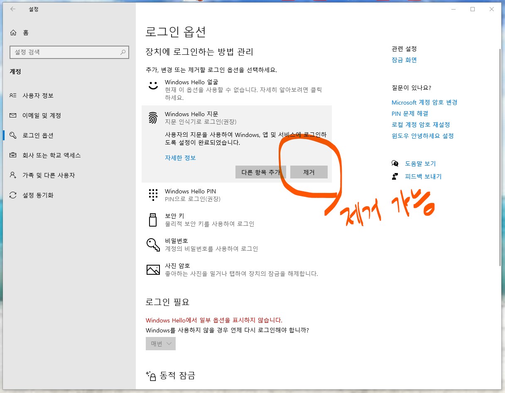Open Microsoft 계정 암호 변경 link
Screen dimensions: 505x393
point(424,103)
